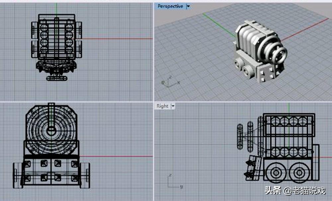Image resolution: width=332 pixels, height=201 pixels.
Task: Open the Perspective viewport dropdown arrow
Action: [188, 6]
